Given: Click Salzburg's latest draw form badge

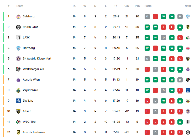Looking at the screenshot, I should click(180, 17).
